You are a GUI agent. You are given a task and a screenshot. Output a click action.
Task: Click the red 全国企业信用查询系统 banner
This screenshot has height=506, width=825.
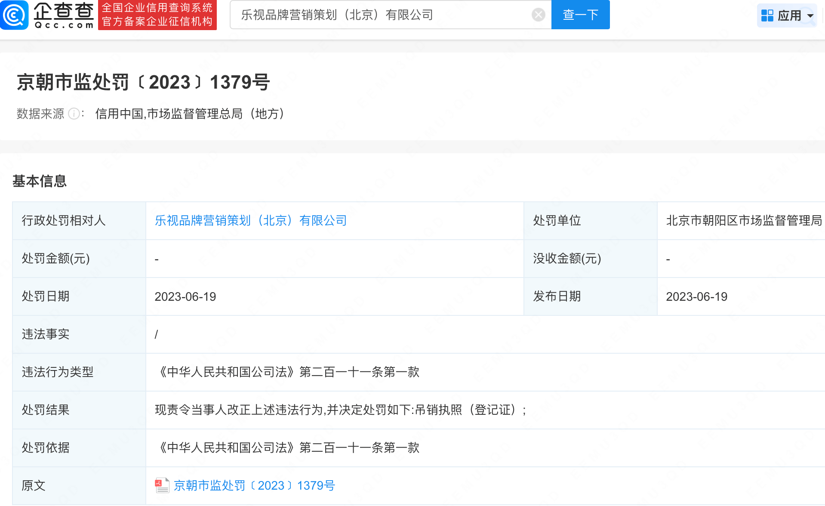point(157,15)
